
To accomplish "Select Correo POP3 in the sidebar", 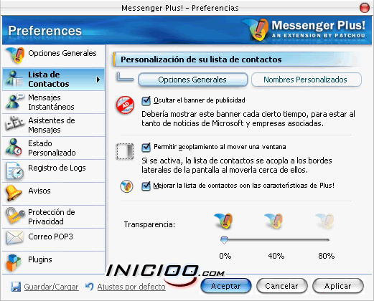I will pyautogui.click(x=54, y=240).
